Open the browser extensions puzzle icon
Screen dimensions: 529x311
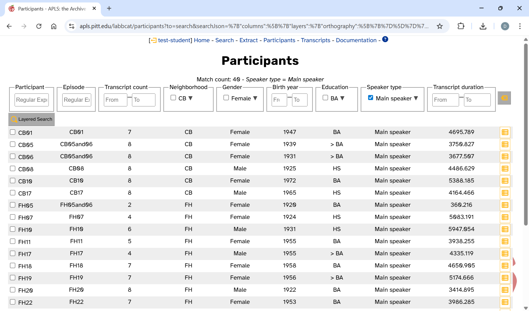[x=461, y=26]
